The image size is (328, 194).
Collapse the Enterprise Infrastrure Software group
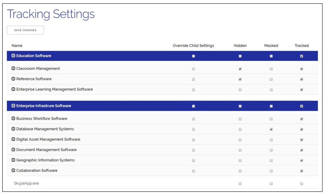click(13, 106)
